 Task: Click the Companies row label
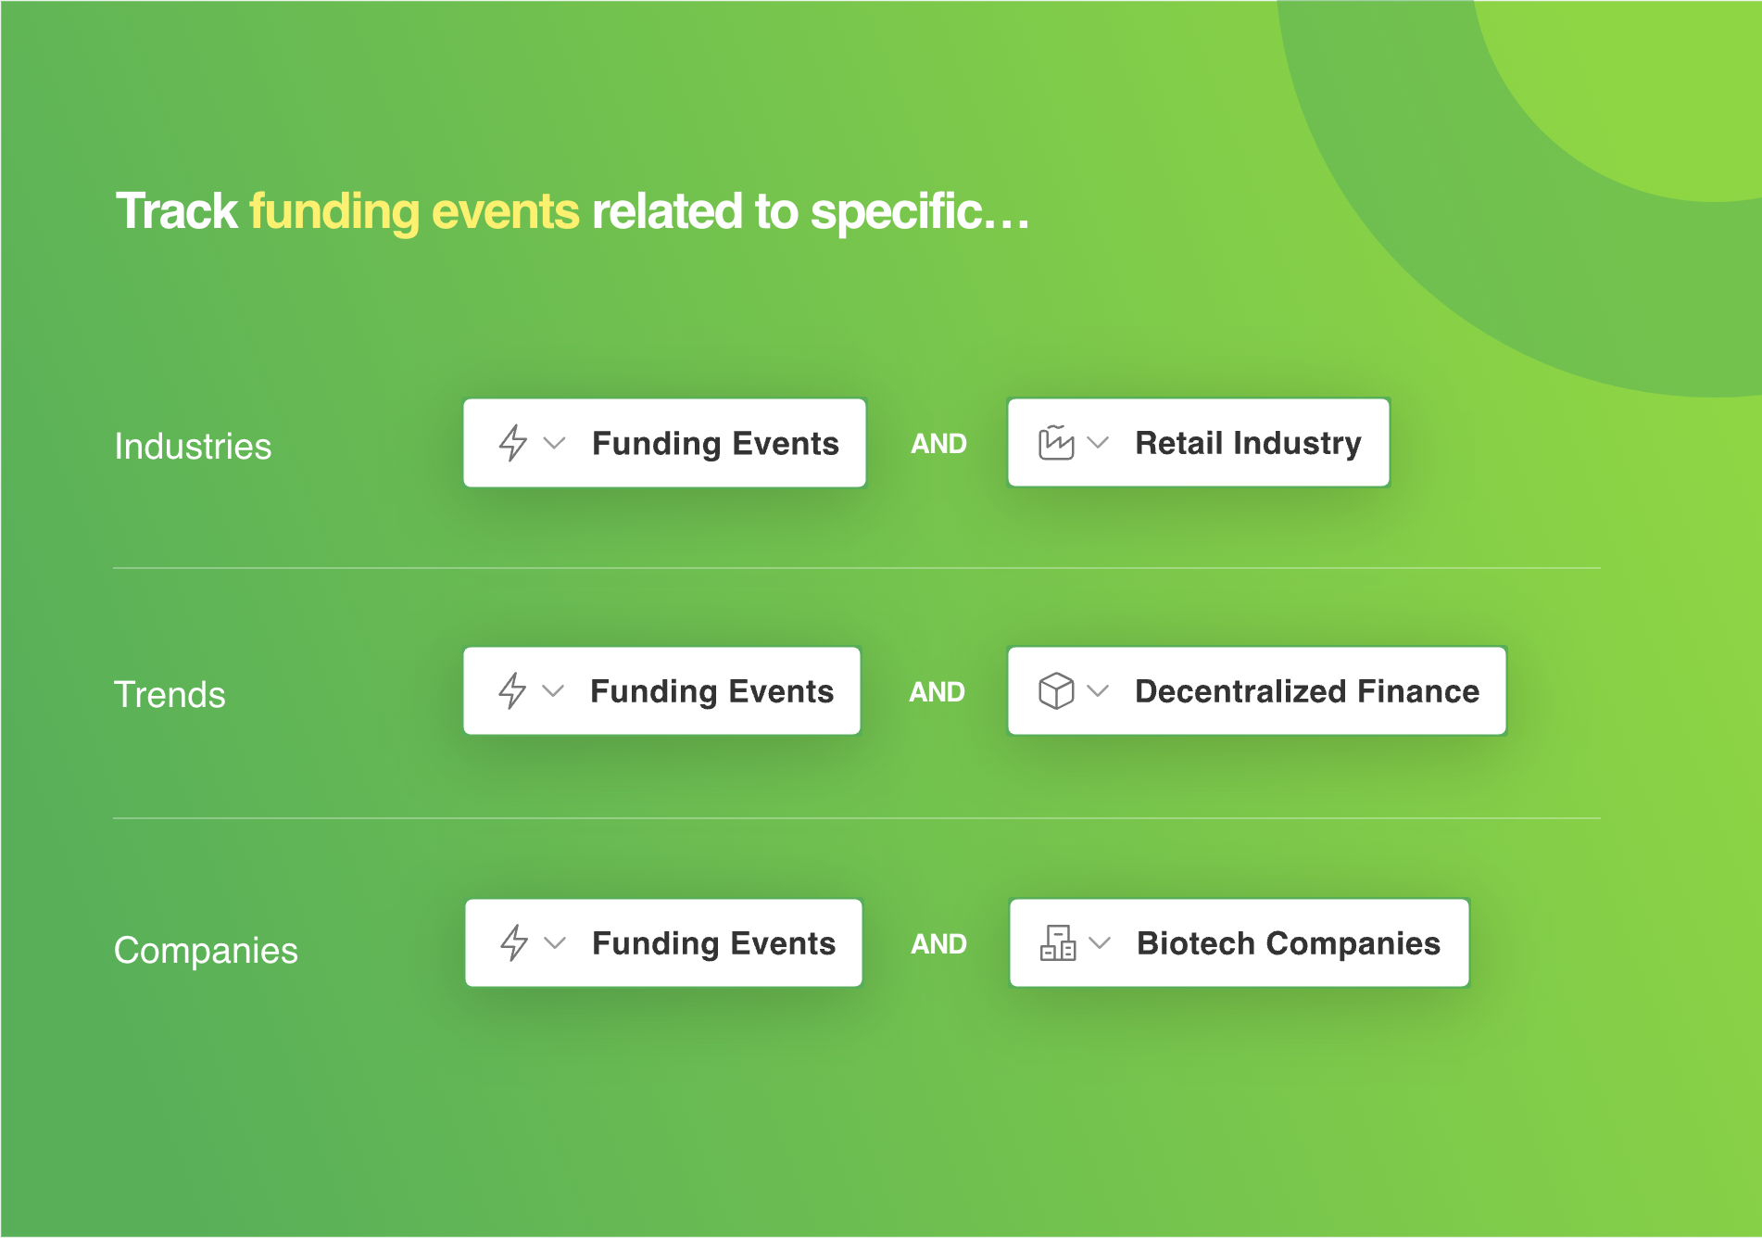tap(206, 951)
